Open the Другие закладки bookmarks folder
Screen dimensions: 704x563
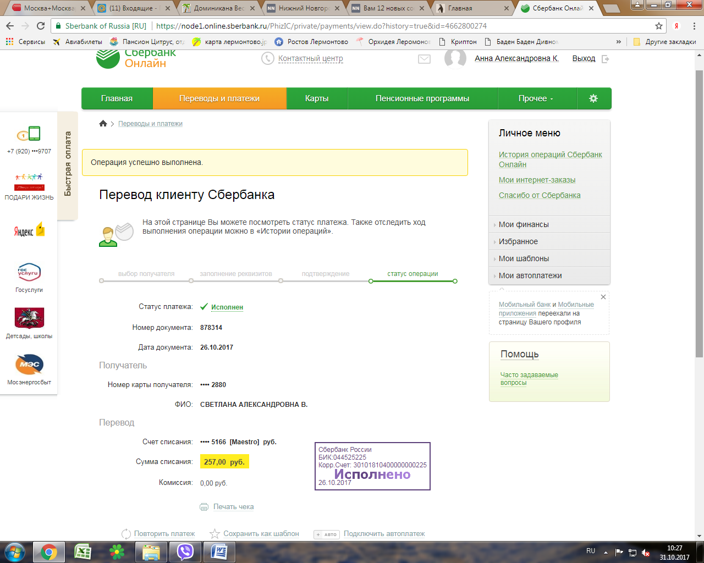(664, 42)
